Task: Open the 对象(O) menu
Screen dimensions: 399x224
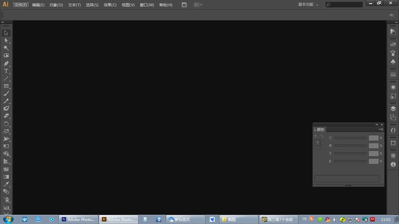Action: tap(56, 5)
